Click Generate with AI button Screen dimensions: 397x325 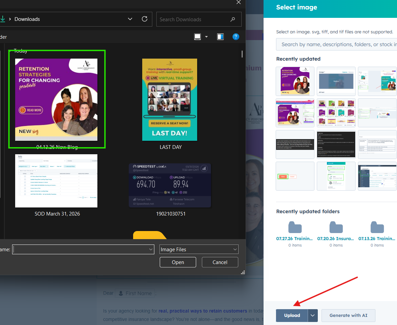point(348,316)
